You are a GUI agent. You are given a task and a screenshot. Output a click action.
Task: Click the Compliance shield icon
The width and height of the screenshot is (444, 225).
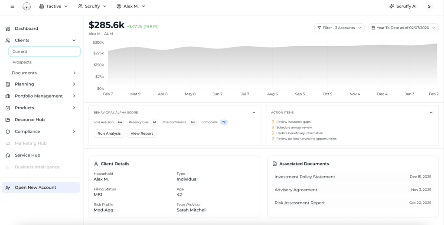8,132
